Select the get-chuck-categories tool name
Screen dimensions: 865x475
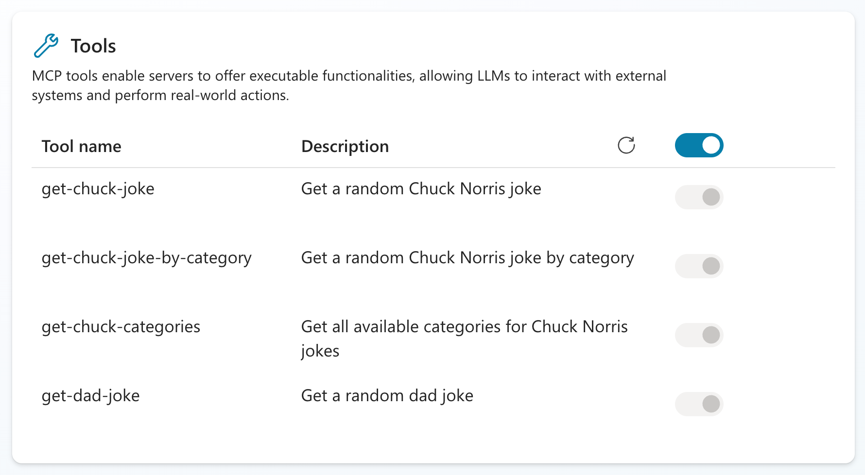click(x=121, y=326)
